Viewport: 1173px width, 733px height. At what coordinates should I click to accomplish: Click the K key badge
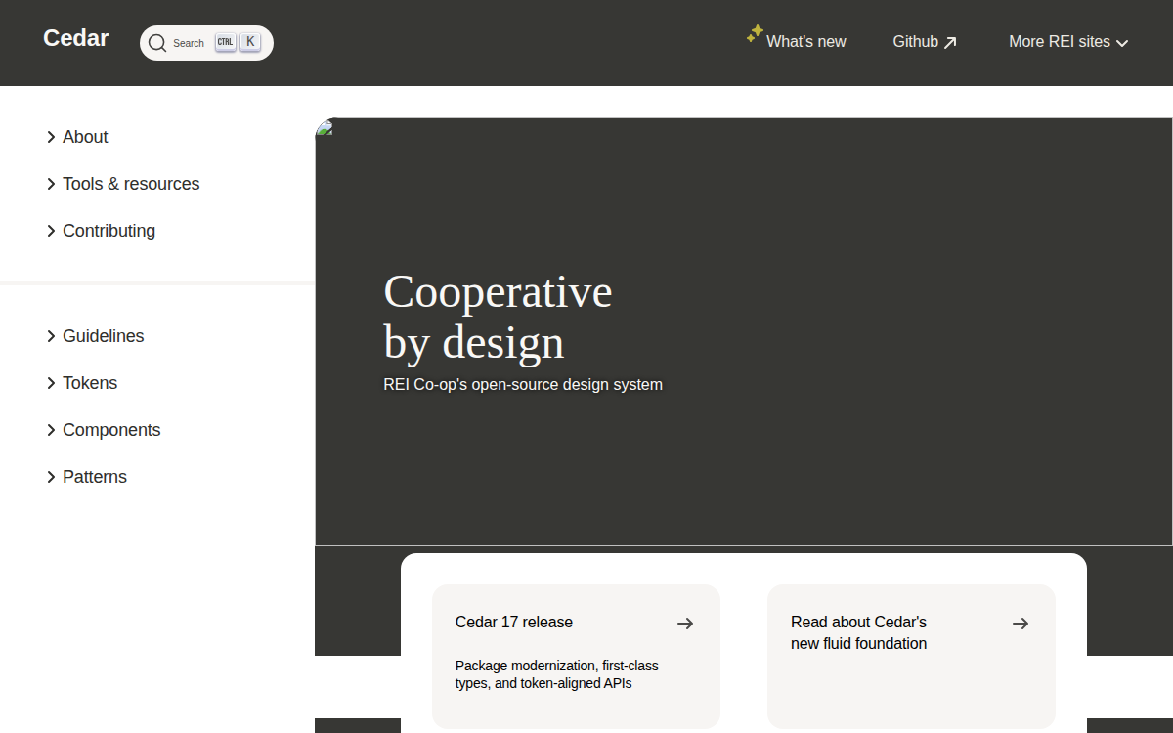pyautogui.click(x=250, y=42)
